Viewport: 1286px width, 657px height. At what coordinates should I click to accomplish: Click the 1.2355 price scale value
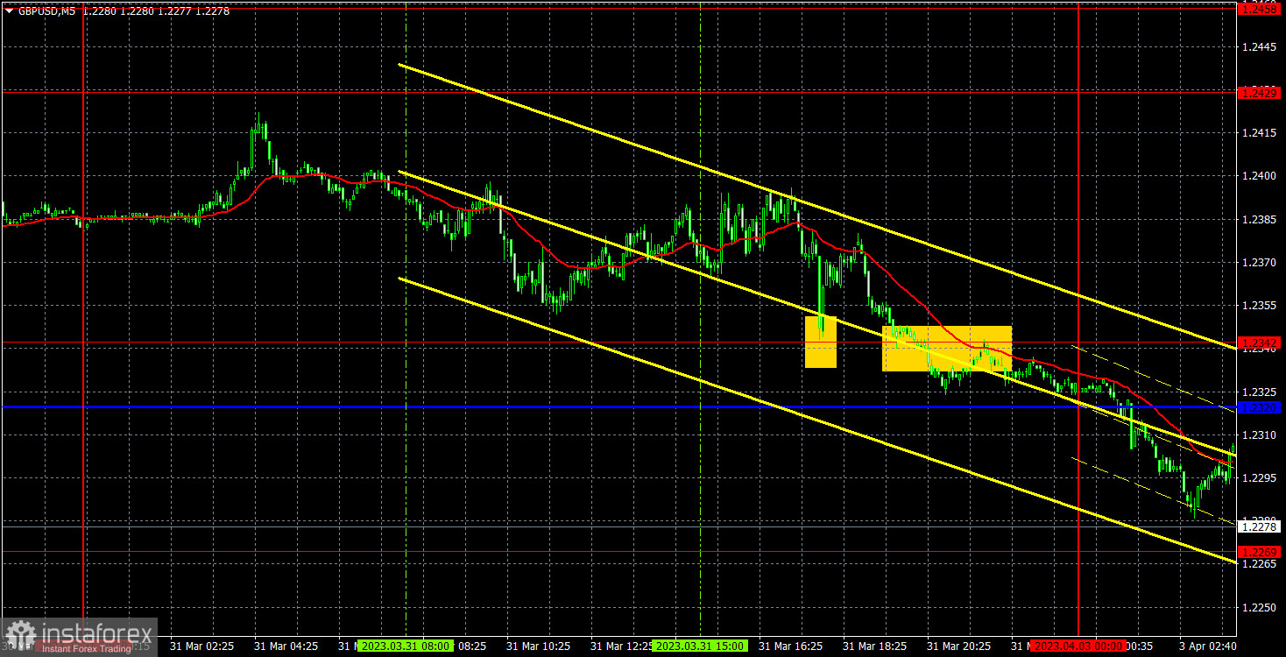click(1261, 306)
